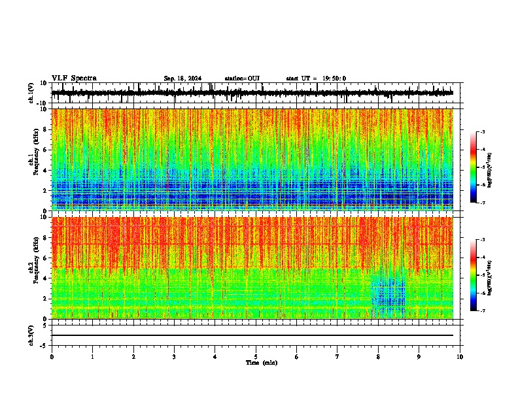Image resolution: width=518 pixels, height=400 pixels.
Task: Click the 'ch.1(V)' waveform axis label
Action: 31,93
